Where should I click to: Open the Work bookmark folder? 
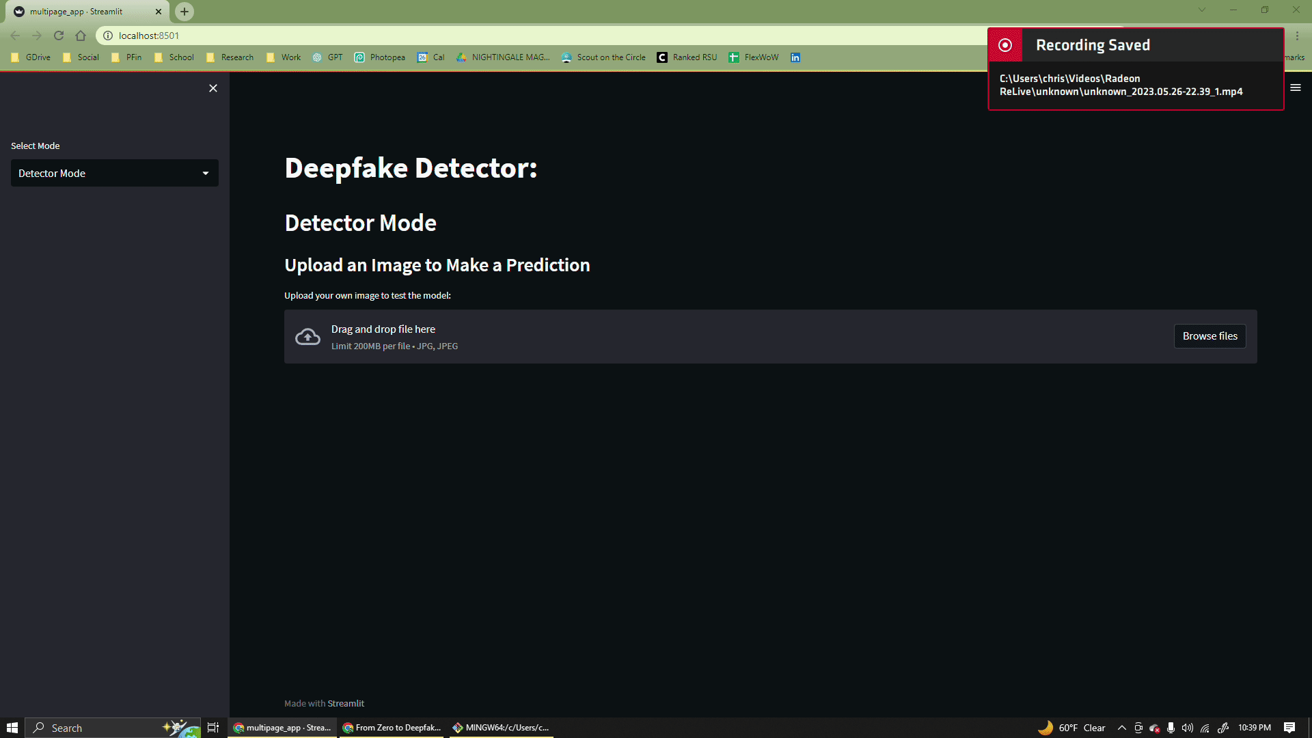pos(284,57)
